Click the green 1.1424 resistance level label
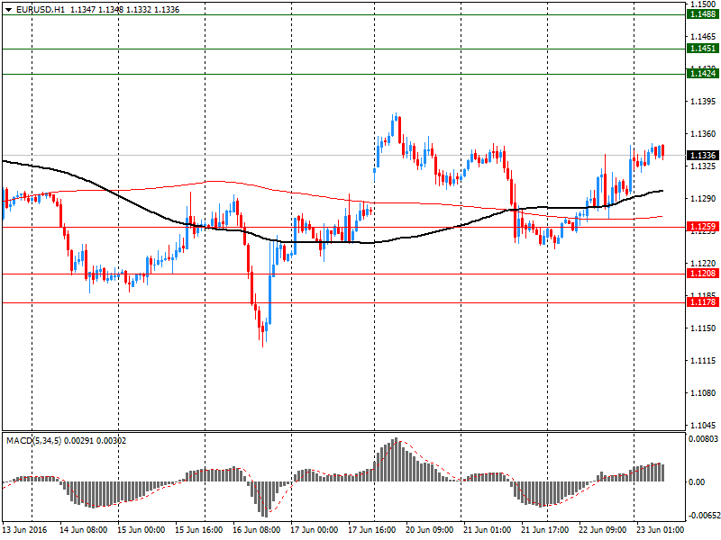This screenshot has height=540, width=721. pos(702,74)
